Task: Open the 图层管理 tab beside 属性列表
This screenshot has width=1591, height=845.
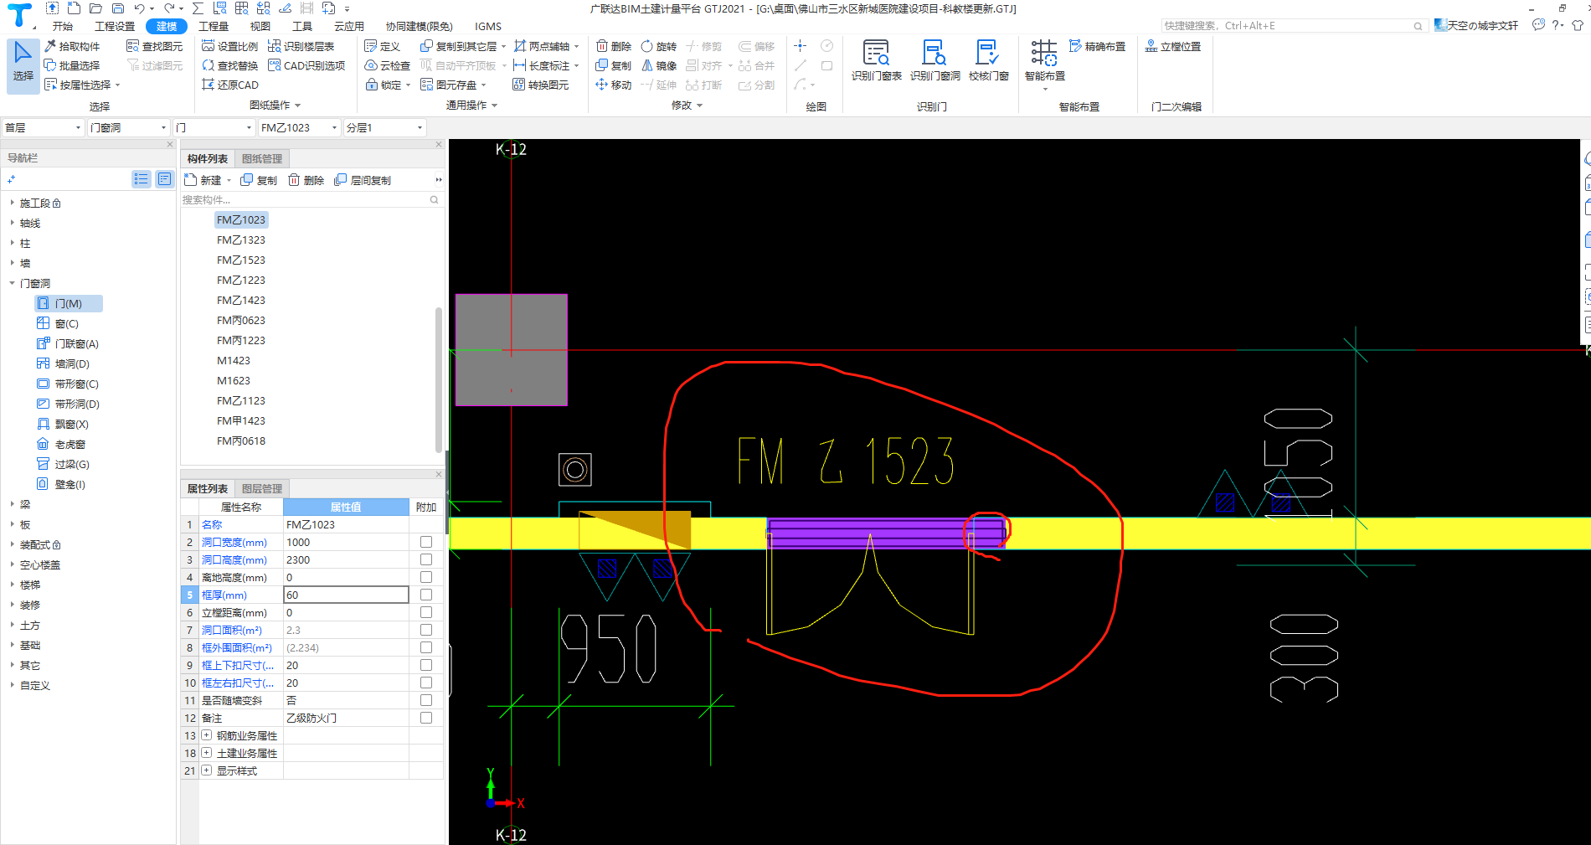Action: [262, 488]
